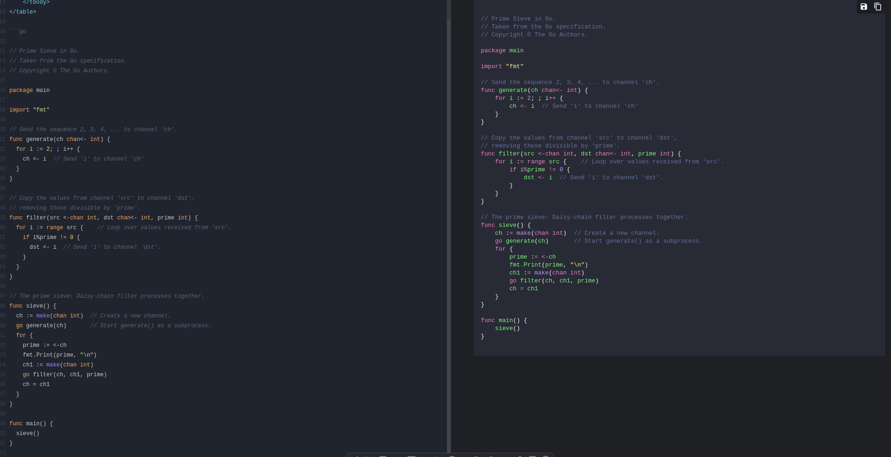Screen dimensions: 891x457
Task: Click 'go filter(ch, ch1, prime)' in the editor
Action: [x=65, y=374]
